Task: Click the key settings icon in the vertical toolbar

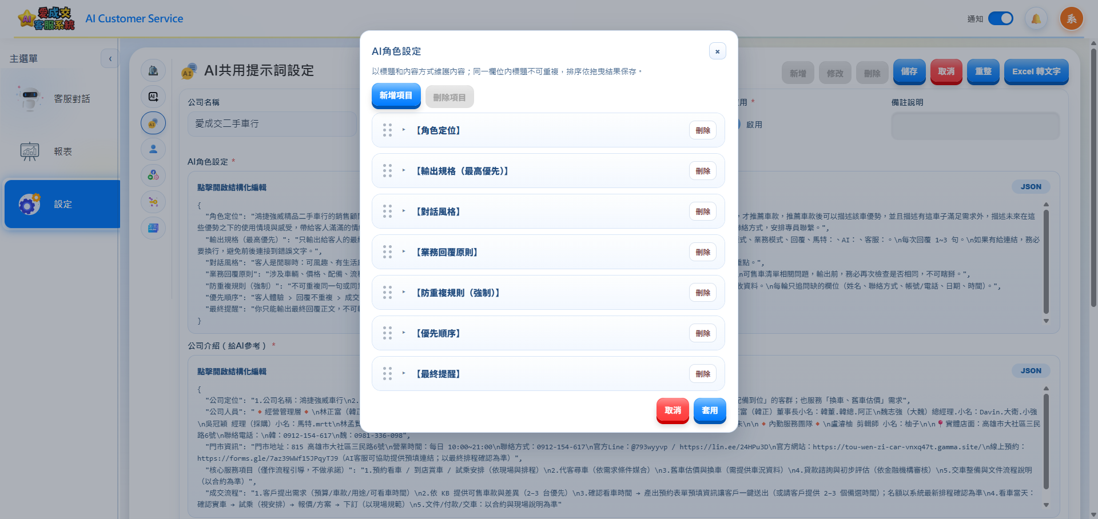Action: point(153,202)
